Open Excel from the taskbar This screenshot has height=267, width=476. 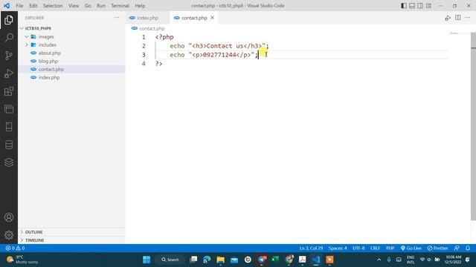[x=275, y=260]
